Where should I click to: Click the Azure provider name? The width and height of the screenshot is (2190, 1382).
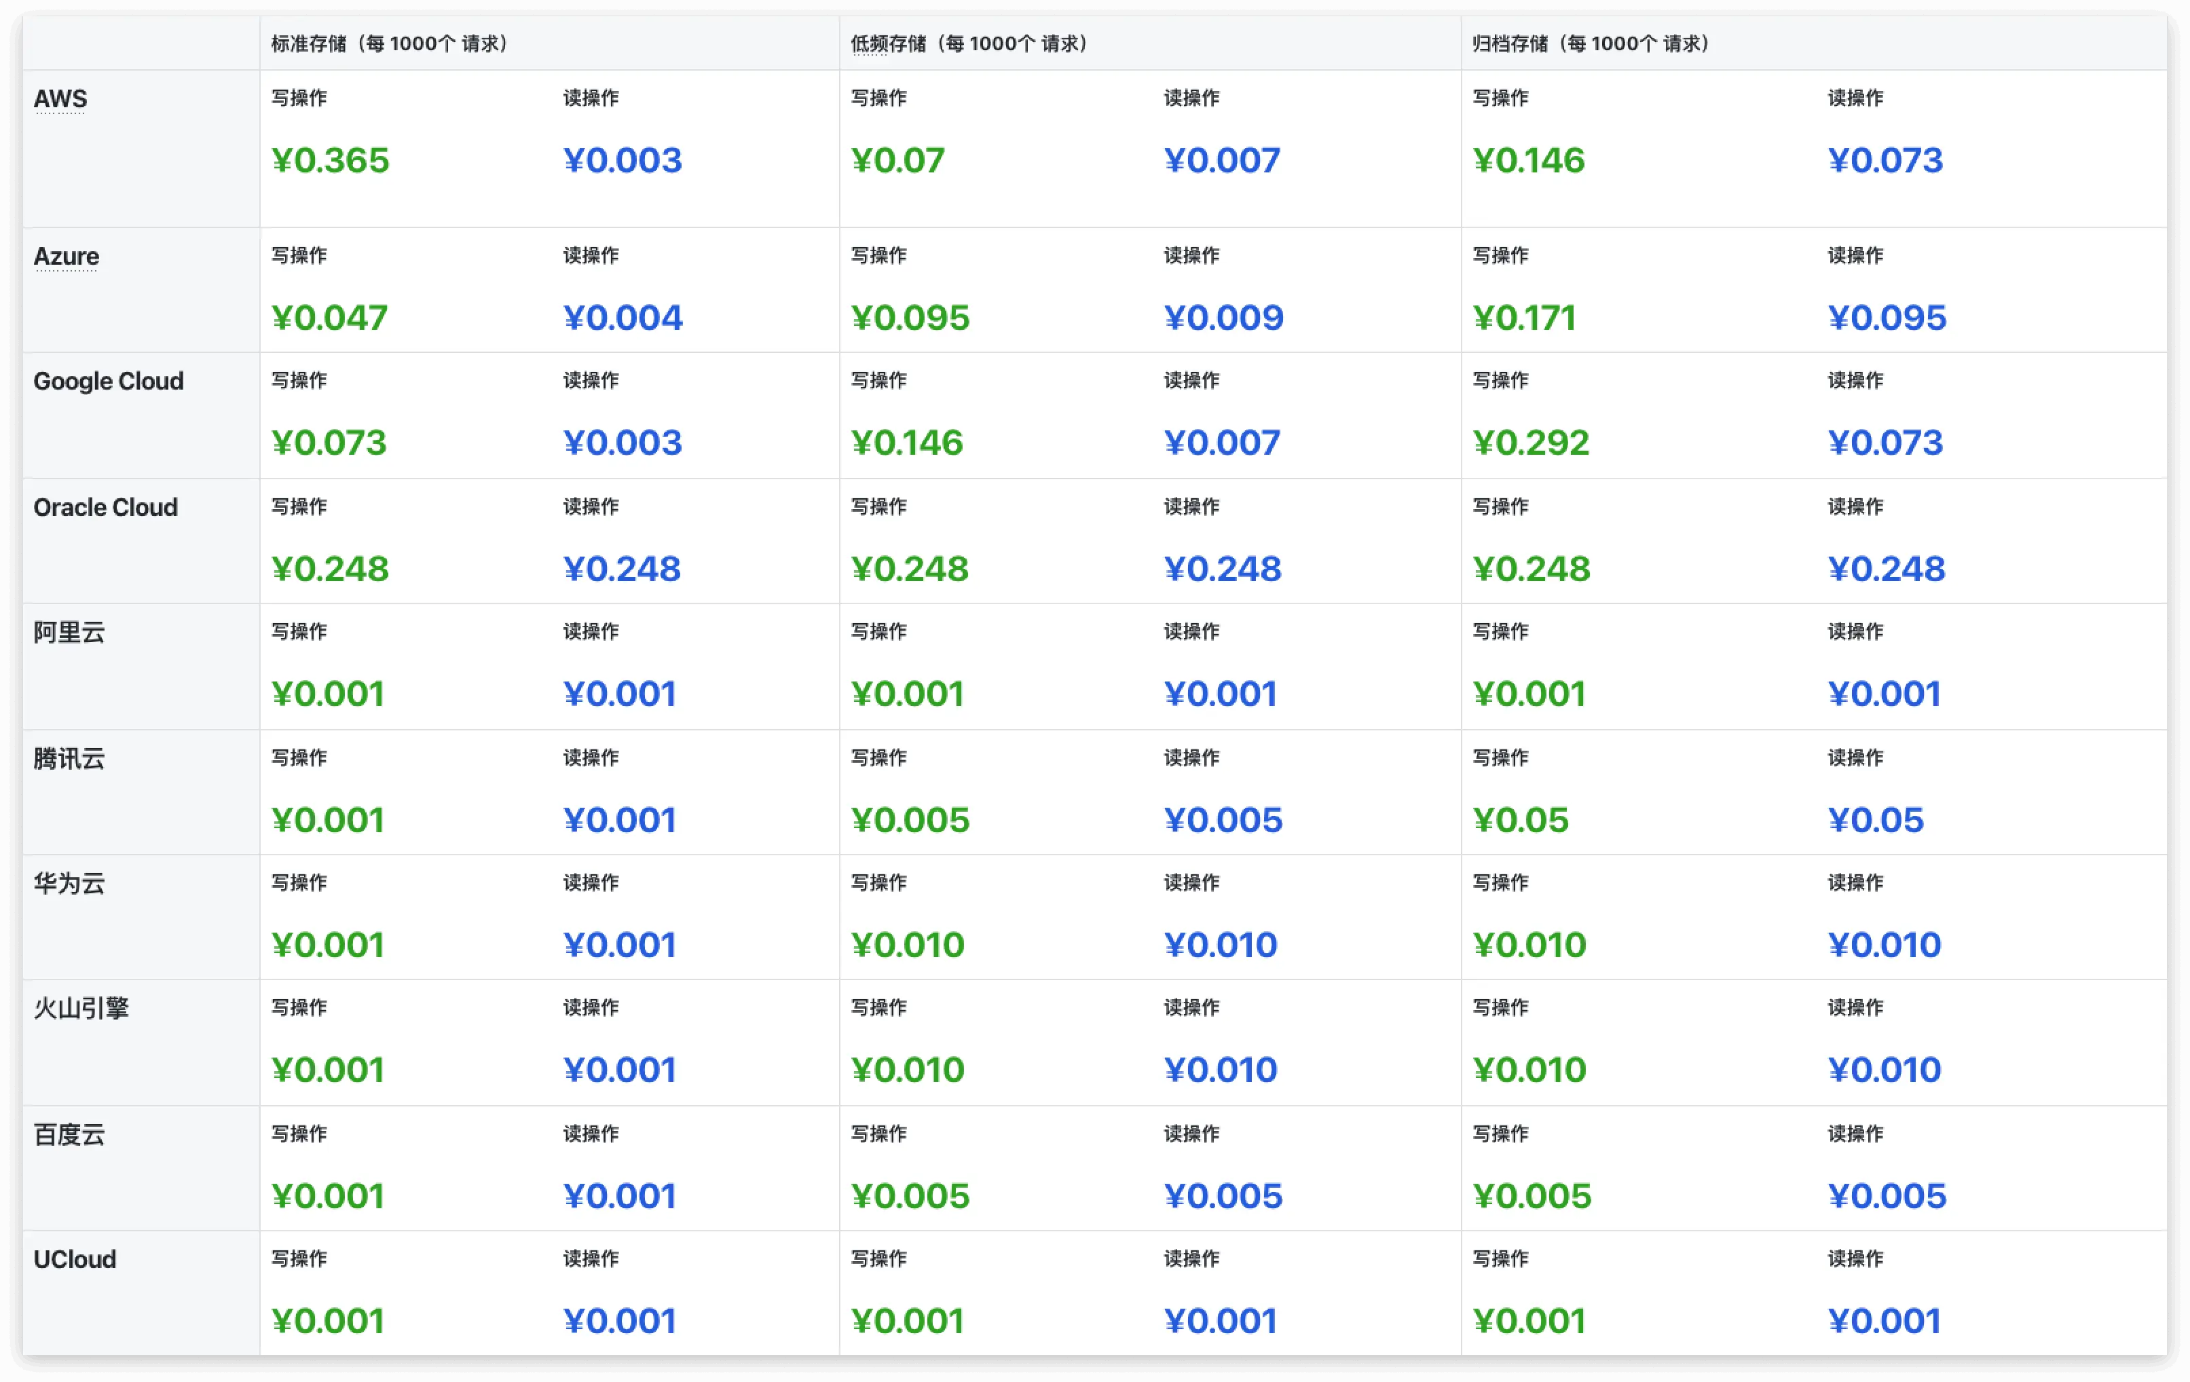(67, 257)
